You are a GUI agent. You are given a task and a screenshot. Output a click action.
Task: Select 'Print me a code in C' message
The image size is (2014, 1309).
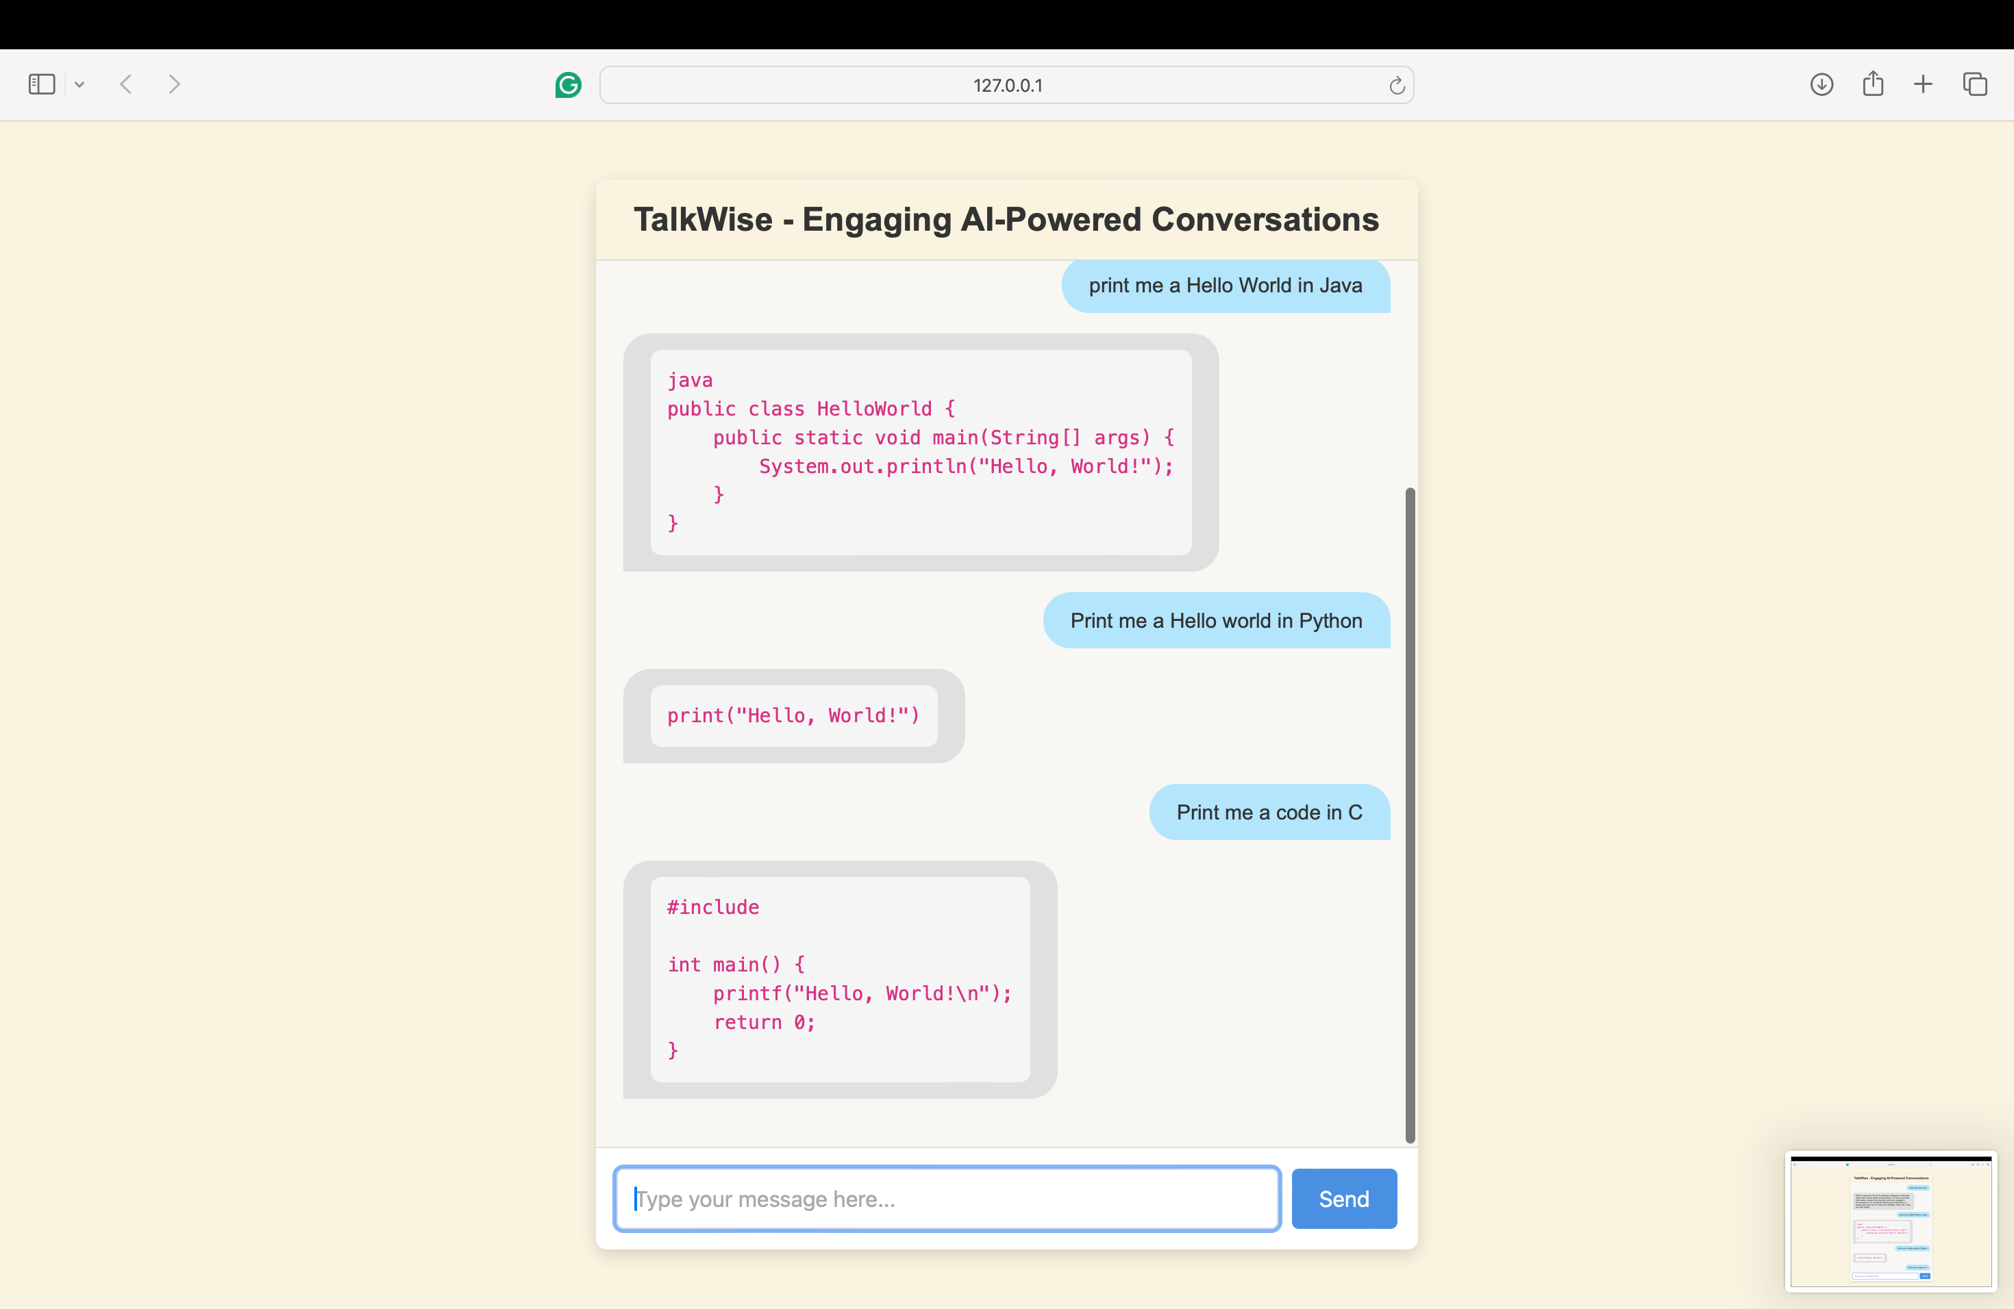(x=1269, y=812)
